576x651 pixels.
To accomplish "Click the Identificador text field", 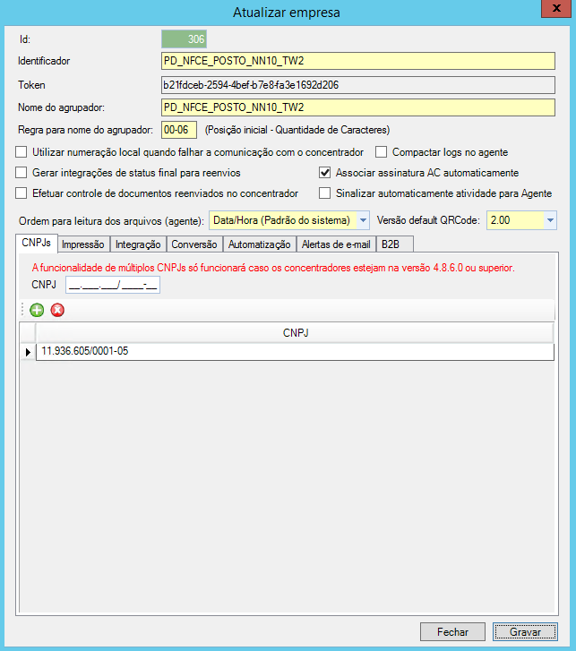I will [358, 62].
